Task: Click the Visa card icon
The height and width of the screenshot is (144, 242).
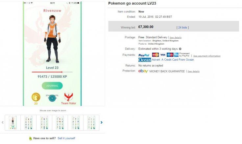Action: click(x=163, y=55)
